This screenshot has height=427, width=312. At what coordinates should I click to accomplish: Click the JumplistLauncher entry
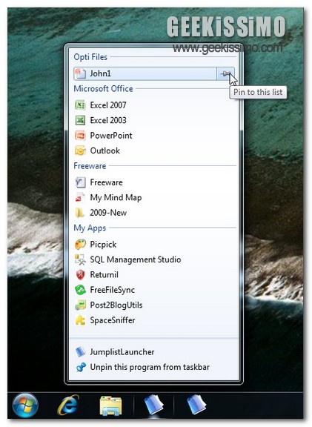pyautogui.click(x=122, y=352)
